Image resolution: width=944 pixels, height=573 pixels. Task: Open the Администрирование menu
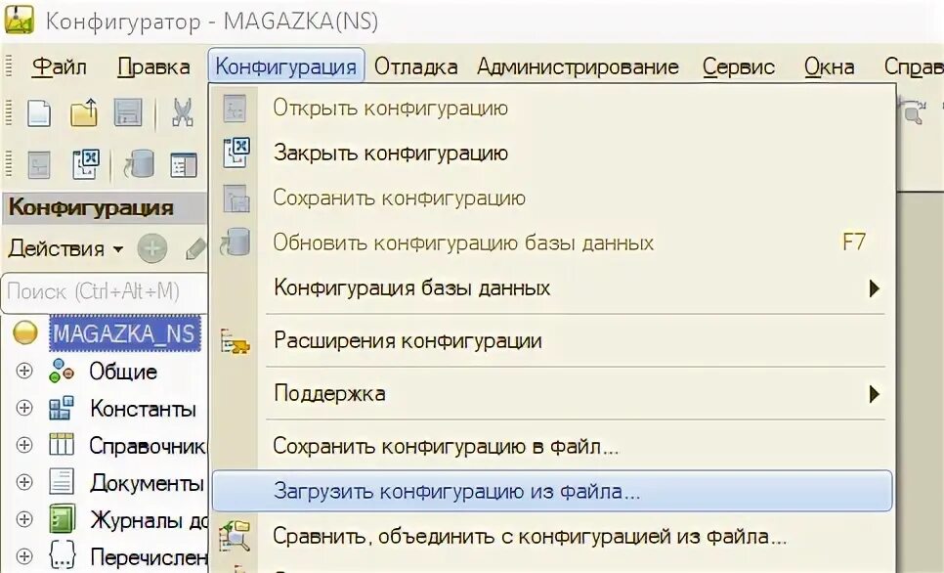(578, 66)
